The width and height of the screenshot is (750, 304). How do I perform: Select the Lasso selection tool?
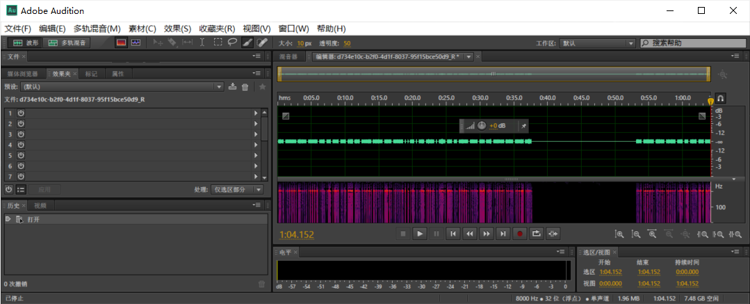point(232,42)
